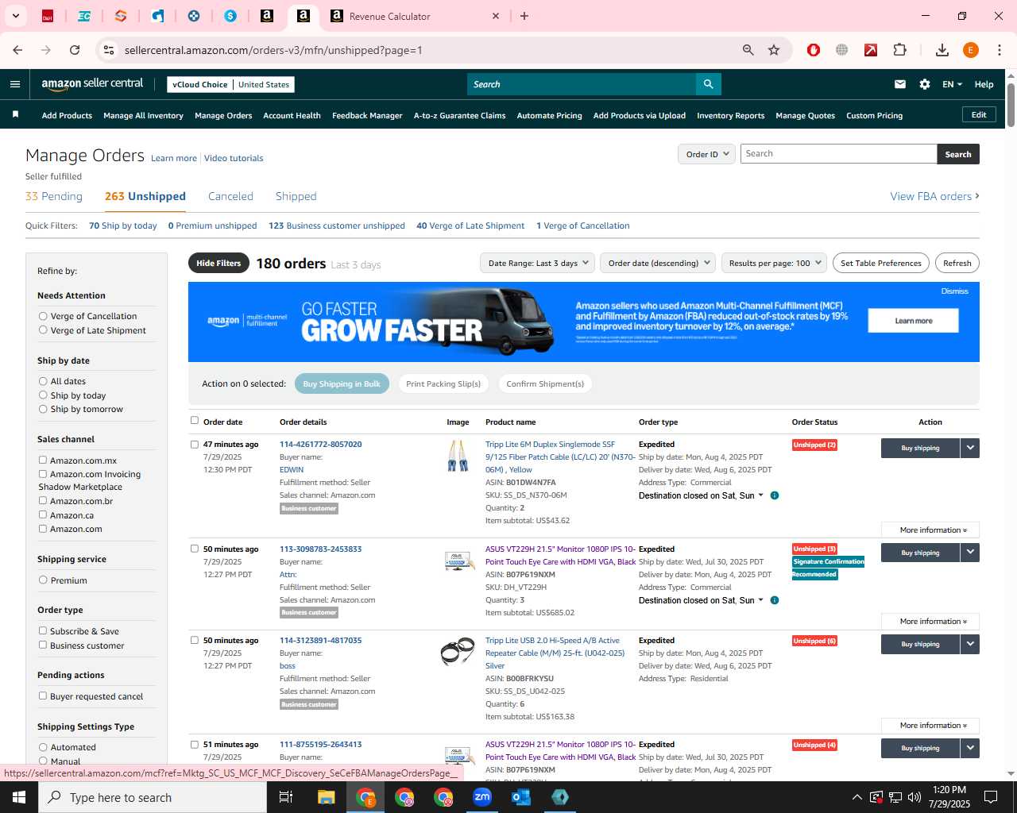Open the Results per page 100 dropdown

(x=775, y=263)
